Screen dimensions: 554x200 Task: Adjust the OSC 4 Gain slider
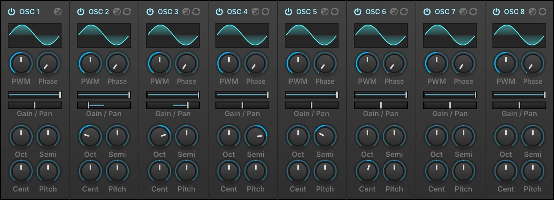click(x=242, y=95)
